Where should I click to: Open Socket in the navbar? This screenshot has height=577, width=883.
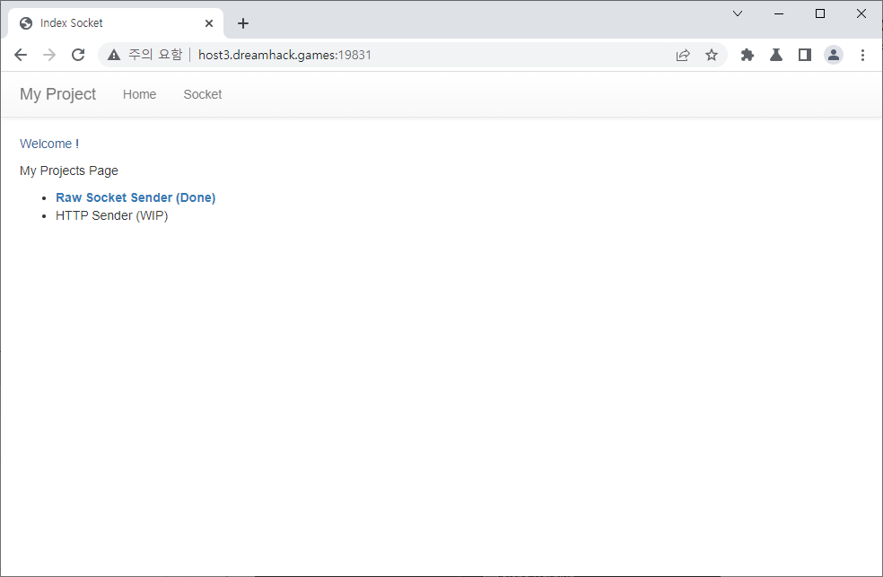click(x=202, y=94)
